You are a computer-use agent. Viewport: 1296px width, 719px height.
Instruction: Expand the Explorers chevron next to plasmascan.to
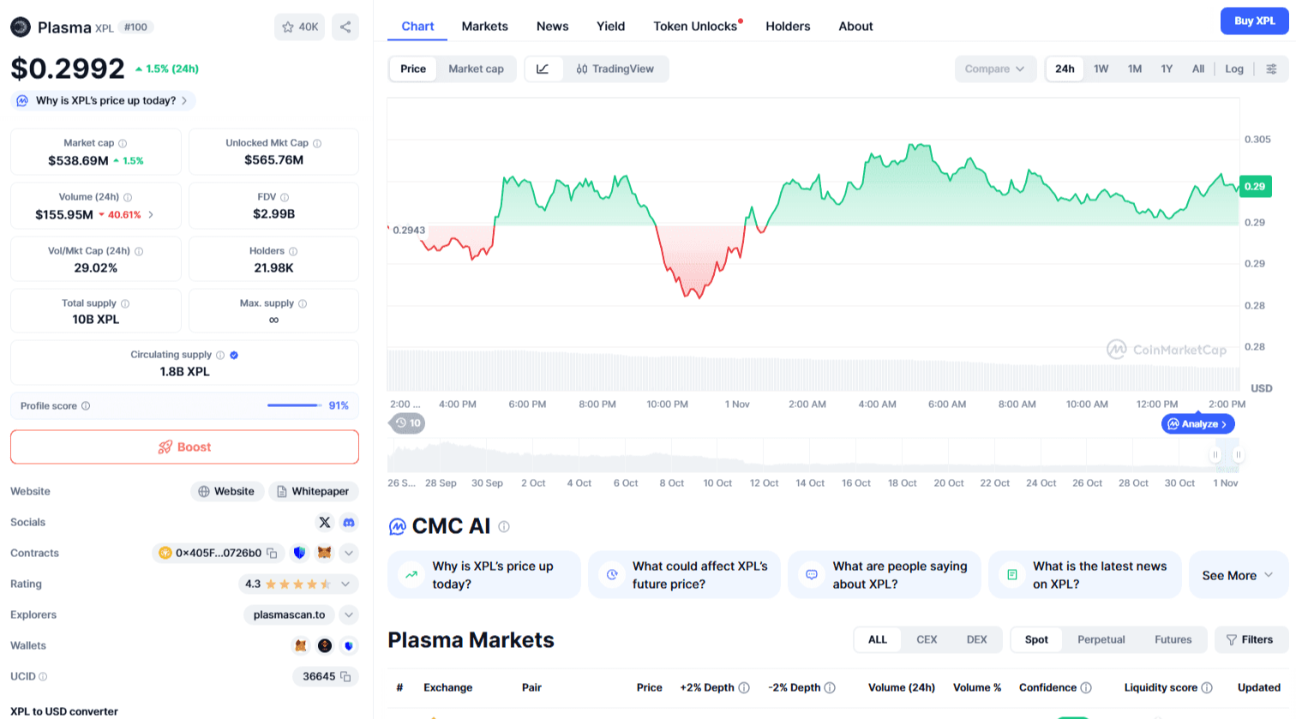click(349, 614)
